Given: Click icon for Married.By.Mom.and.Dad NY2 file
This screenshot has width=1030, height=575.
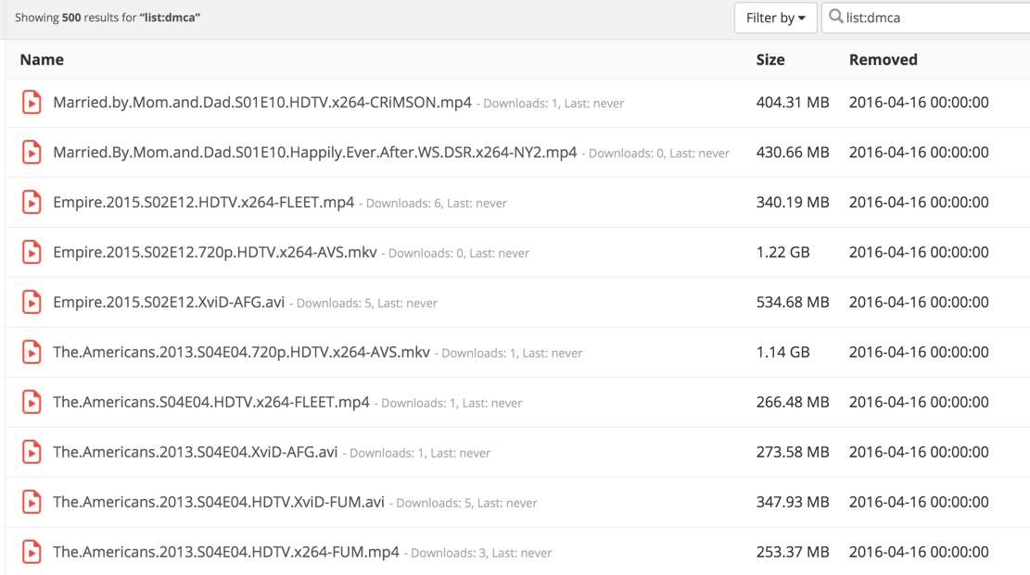Looking at the screenshot, I should 32,153.
